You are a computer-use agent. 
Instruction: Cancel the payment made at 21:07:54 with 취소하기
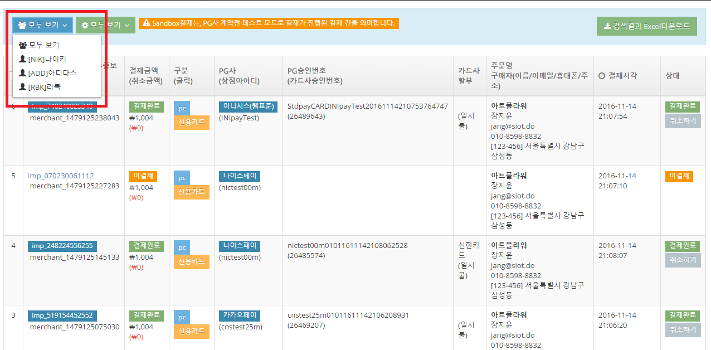[683, 120]
